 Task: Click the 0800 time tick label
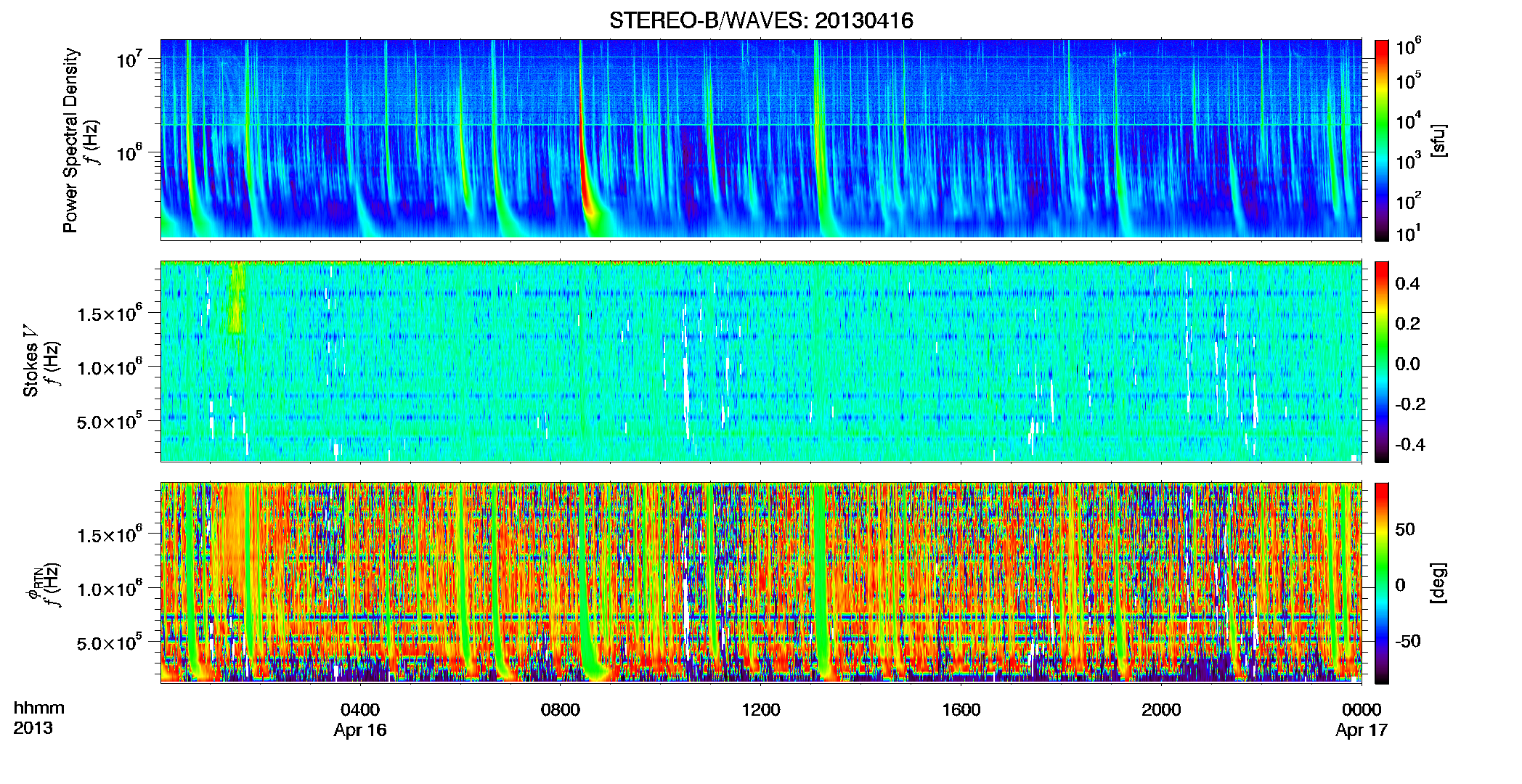(x=561, y=710)
